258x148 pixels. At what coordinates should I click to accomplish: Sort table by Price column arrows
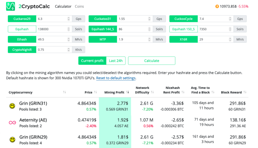pyautogui.click(x=95, y=92)
